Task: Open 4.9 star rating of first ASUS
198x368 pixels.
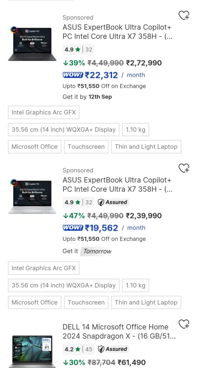Action: point(78,50)
